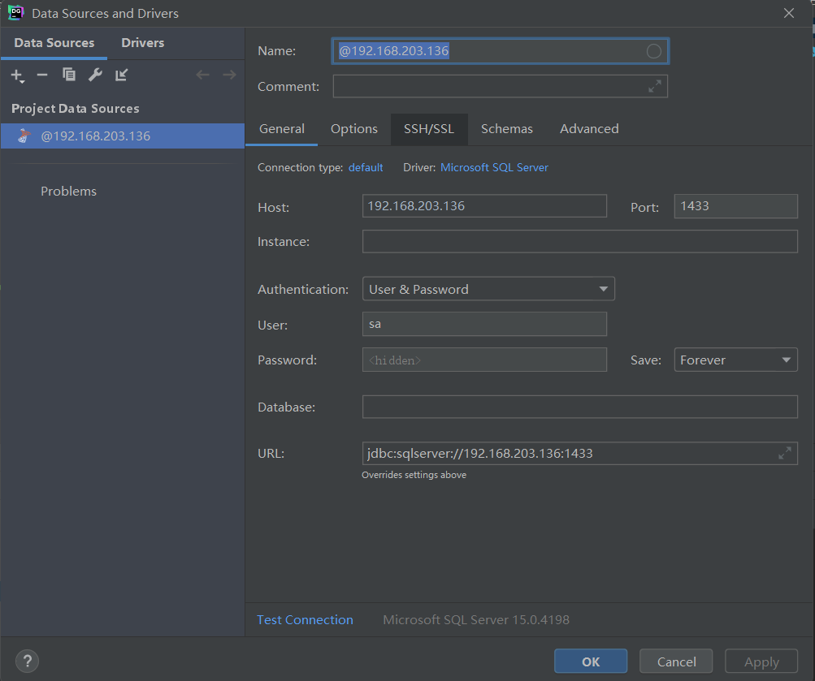Screen dimensions: 815x681
Task: Click the Cancel button
Action: tap(676, 662)
